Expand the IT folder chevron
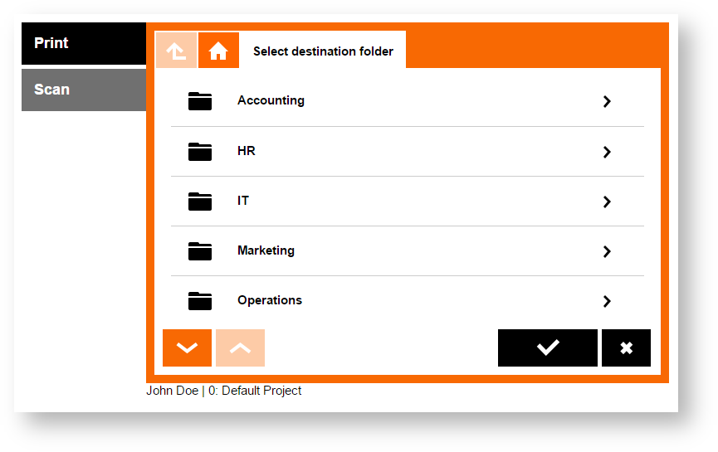The image size is (718, 452). (x=607, y=202)
